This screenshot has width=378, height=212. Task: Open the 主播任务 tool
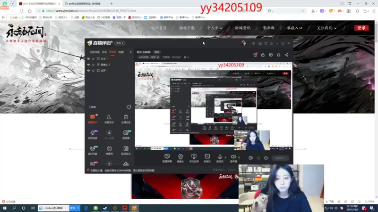point(126,119)
